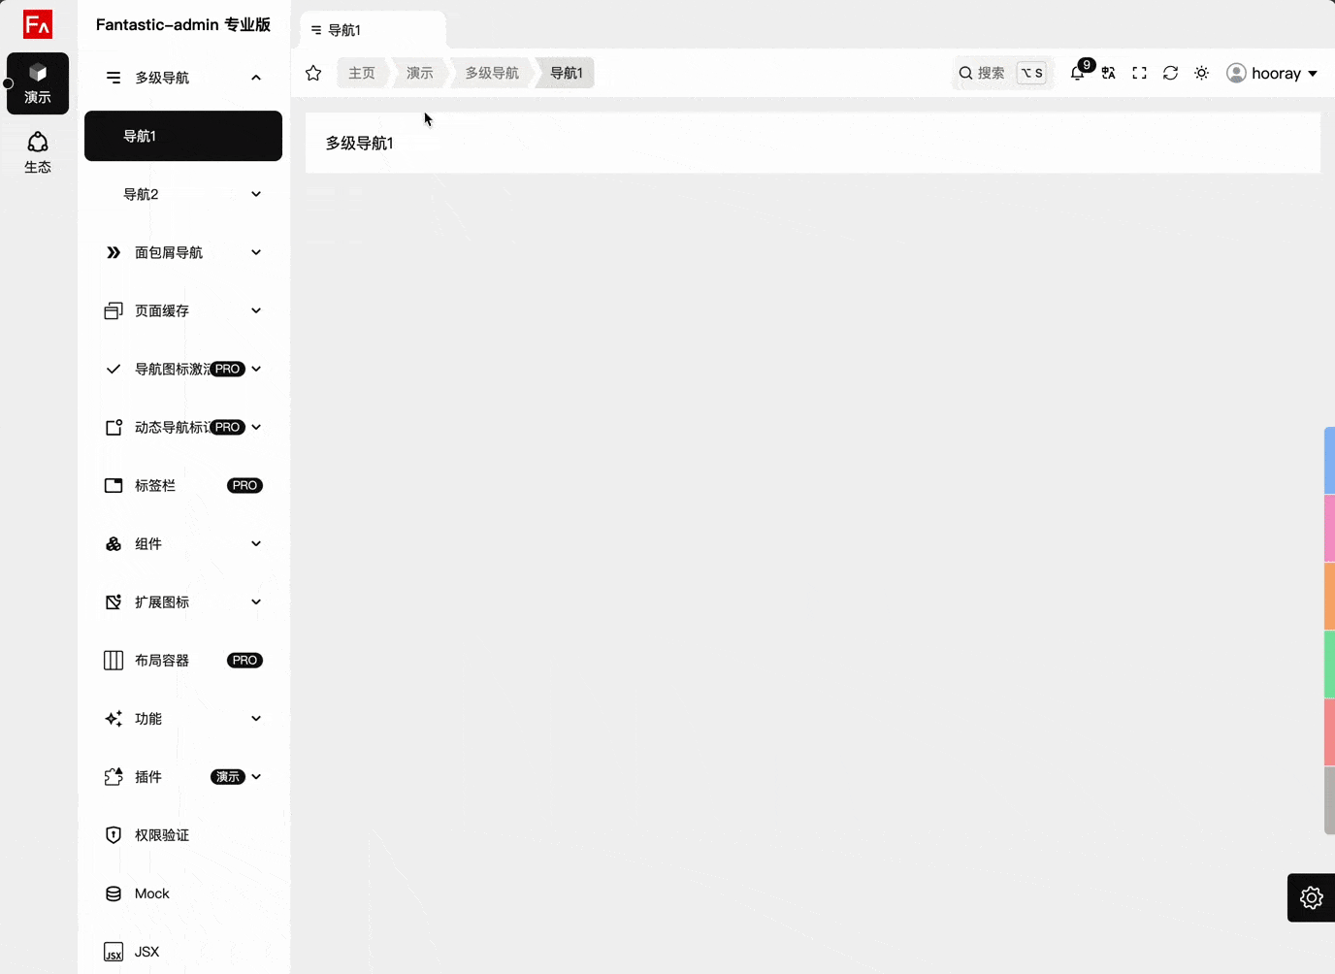Expand the 导航图标激活 chevron
The image size is (1335, 974).
click(256, 369)
